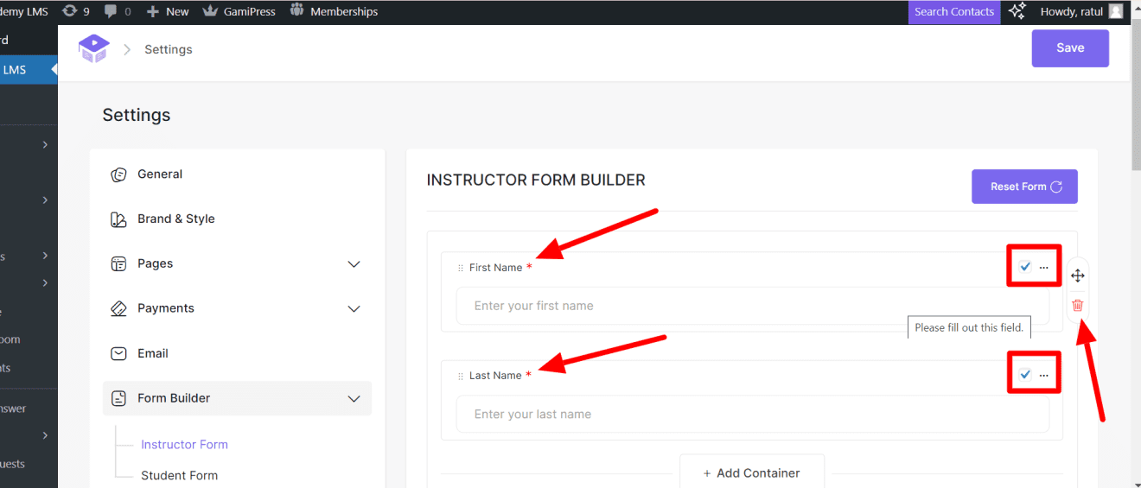Image resolution: width=1141 pixels, height=488 pixels.
Task: Expand the Payments settings chevron
Action: [354, 308]
